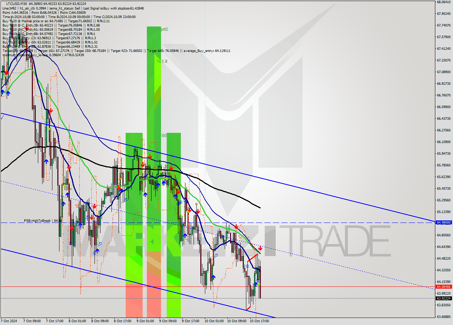
Task: Click the 161.8 Fibonacci label
Action: click(x=162, y=61)
